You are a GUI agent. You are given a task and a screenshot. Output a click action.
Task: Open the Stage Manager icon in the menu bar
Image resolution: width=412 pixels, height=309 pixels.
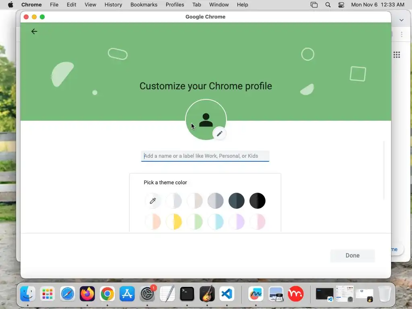(314, 5)
